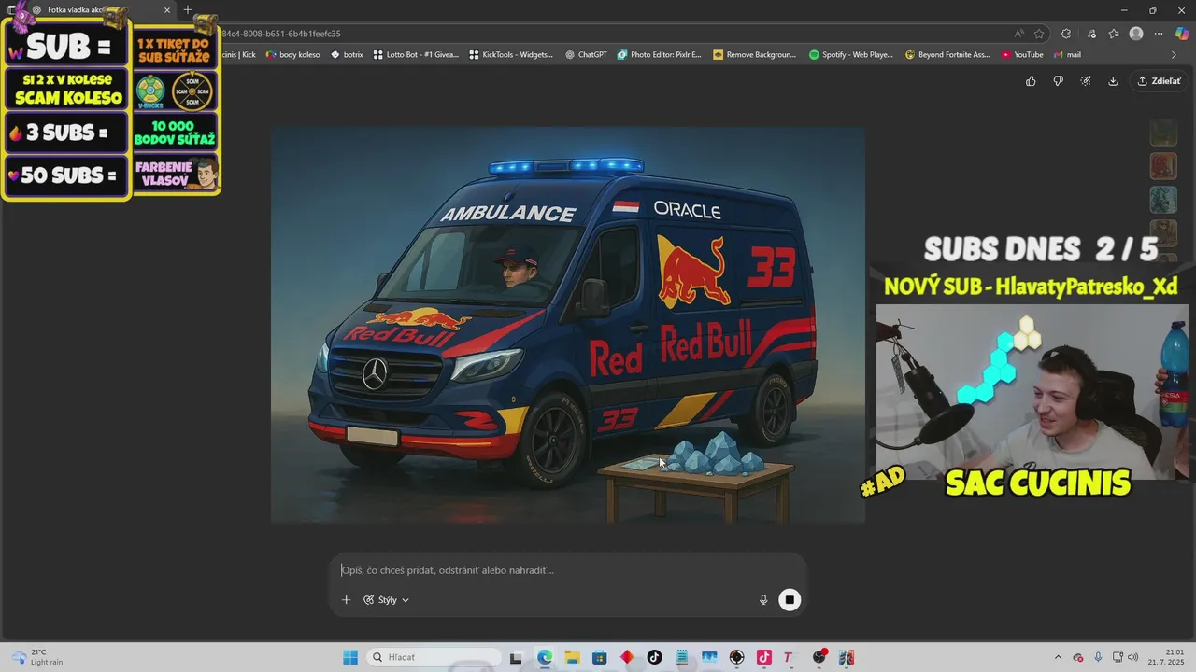Open the Photo Editor: Pixlr bookmark
The width and height of the screenshot is (1196, 672).
(659, 55)
